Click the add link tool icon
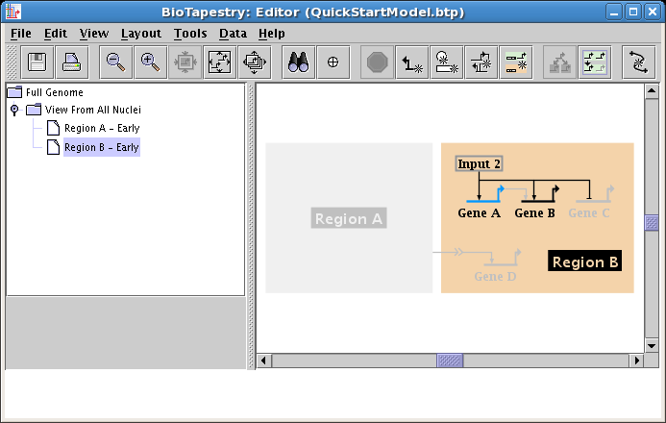 tap(412, 62)
